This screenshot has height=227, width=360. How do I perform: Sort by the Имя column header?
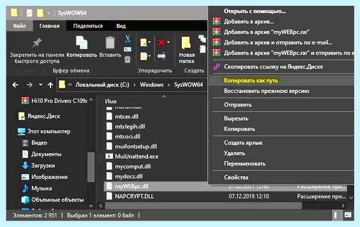pos(111,101)
